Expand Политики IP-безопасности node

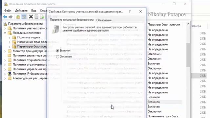(x=5, y=74)
